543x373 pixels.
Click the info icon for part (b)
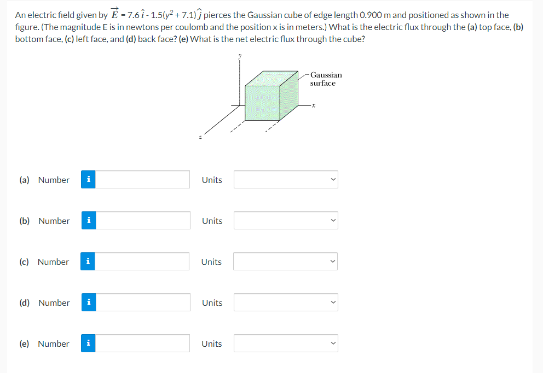click(88, 220)
